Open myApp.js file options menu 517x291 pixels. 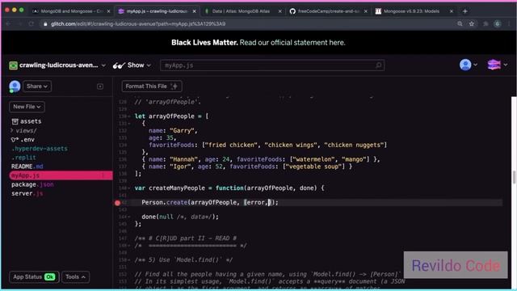[103, 175]
